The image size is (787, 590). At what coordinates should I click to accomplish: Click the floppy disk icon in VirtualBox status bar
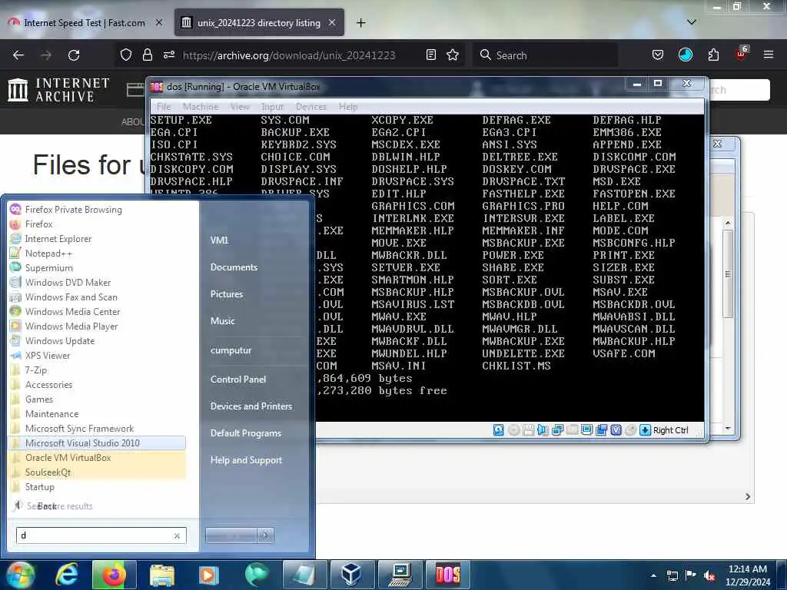pos(528,430)
